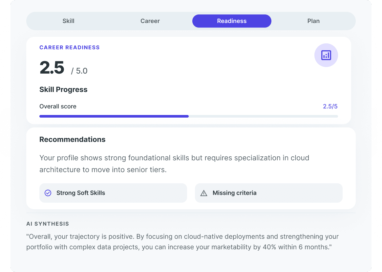Select the Readiness tab
Viewport: 382px width, 272px height.
tap(232, 21)
